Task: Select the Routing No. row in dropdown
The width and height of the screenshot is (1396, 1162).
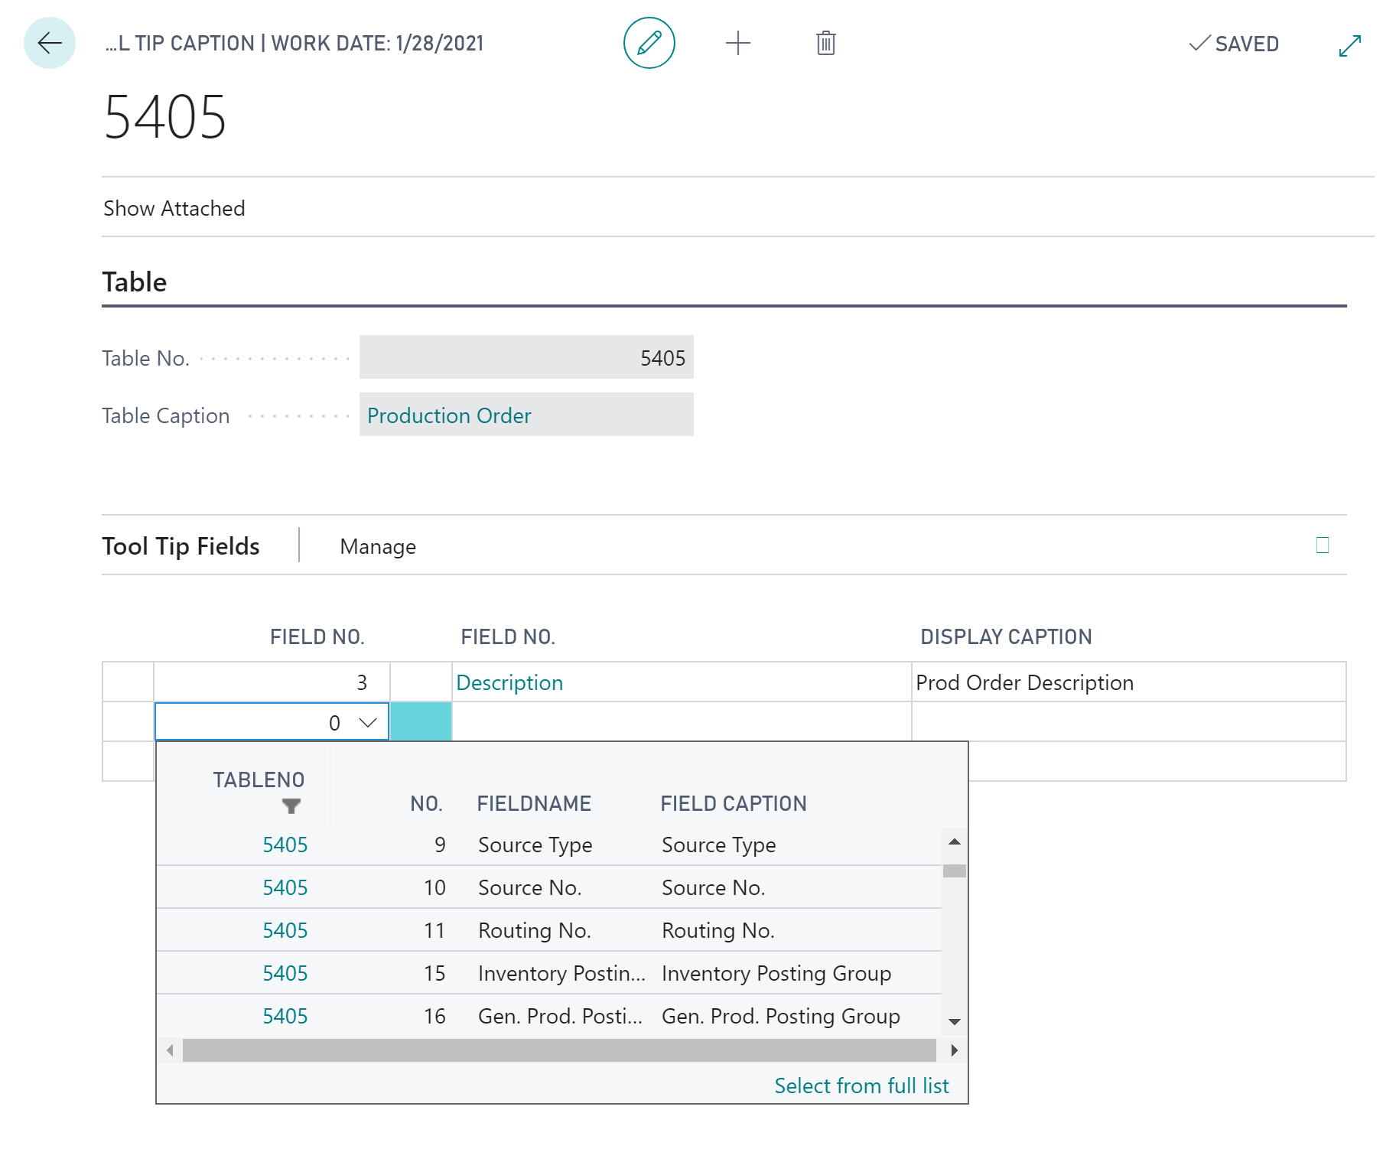Action: point(534,930)
